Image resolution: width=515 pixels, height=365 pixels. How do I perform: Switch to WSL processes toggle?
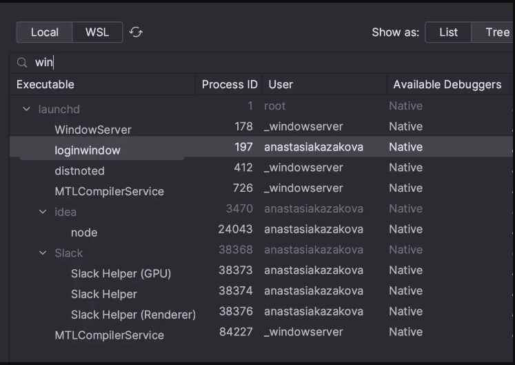point(97,32)
